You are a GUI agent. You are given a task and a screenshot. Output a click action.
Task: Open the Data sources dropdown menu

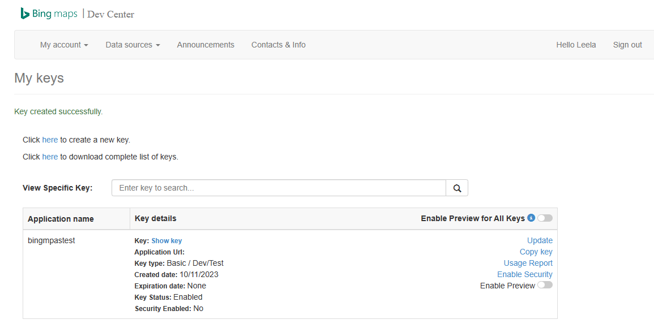tap(132, 45)
